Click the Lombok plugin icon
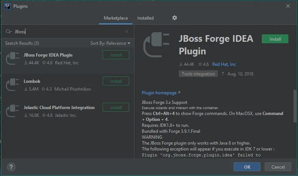This screenshot has height=176, width=298. point(13,85)
